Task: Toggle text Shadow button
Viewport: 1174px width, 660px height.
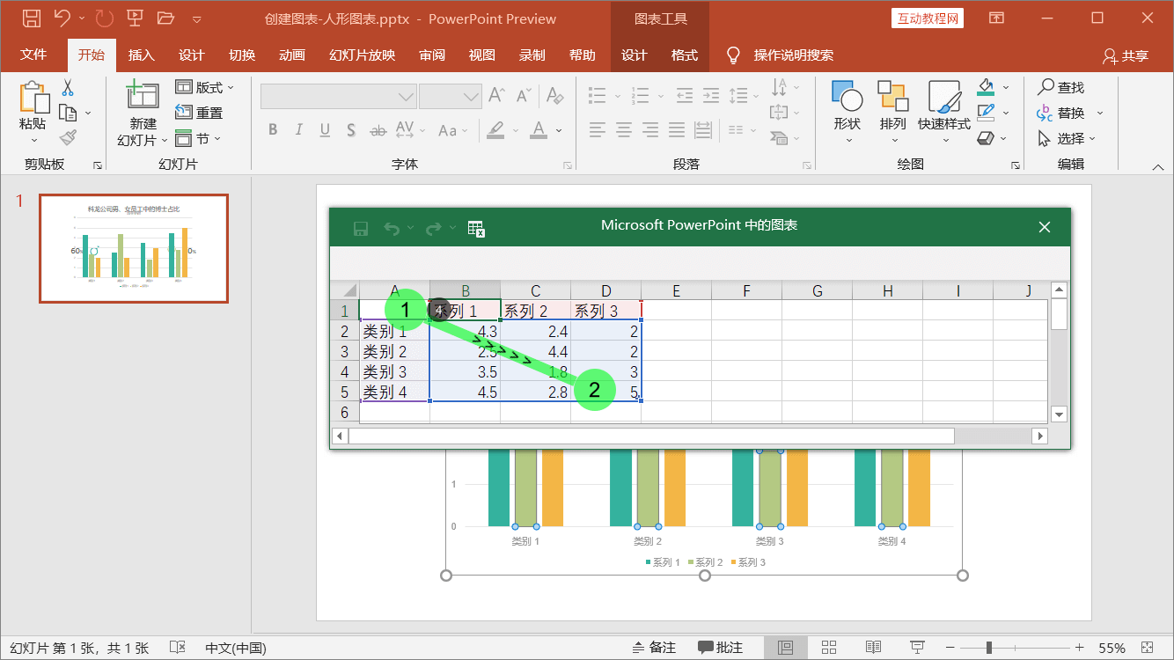Action: [351, 130]
